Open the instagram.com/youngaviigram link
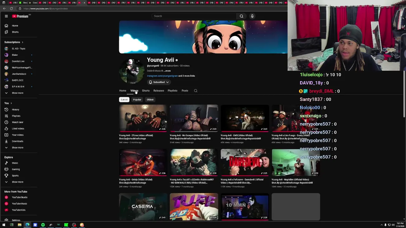Screen dimensions: 406x228 [x=162, y=76]
